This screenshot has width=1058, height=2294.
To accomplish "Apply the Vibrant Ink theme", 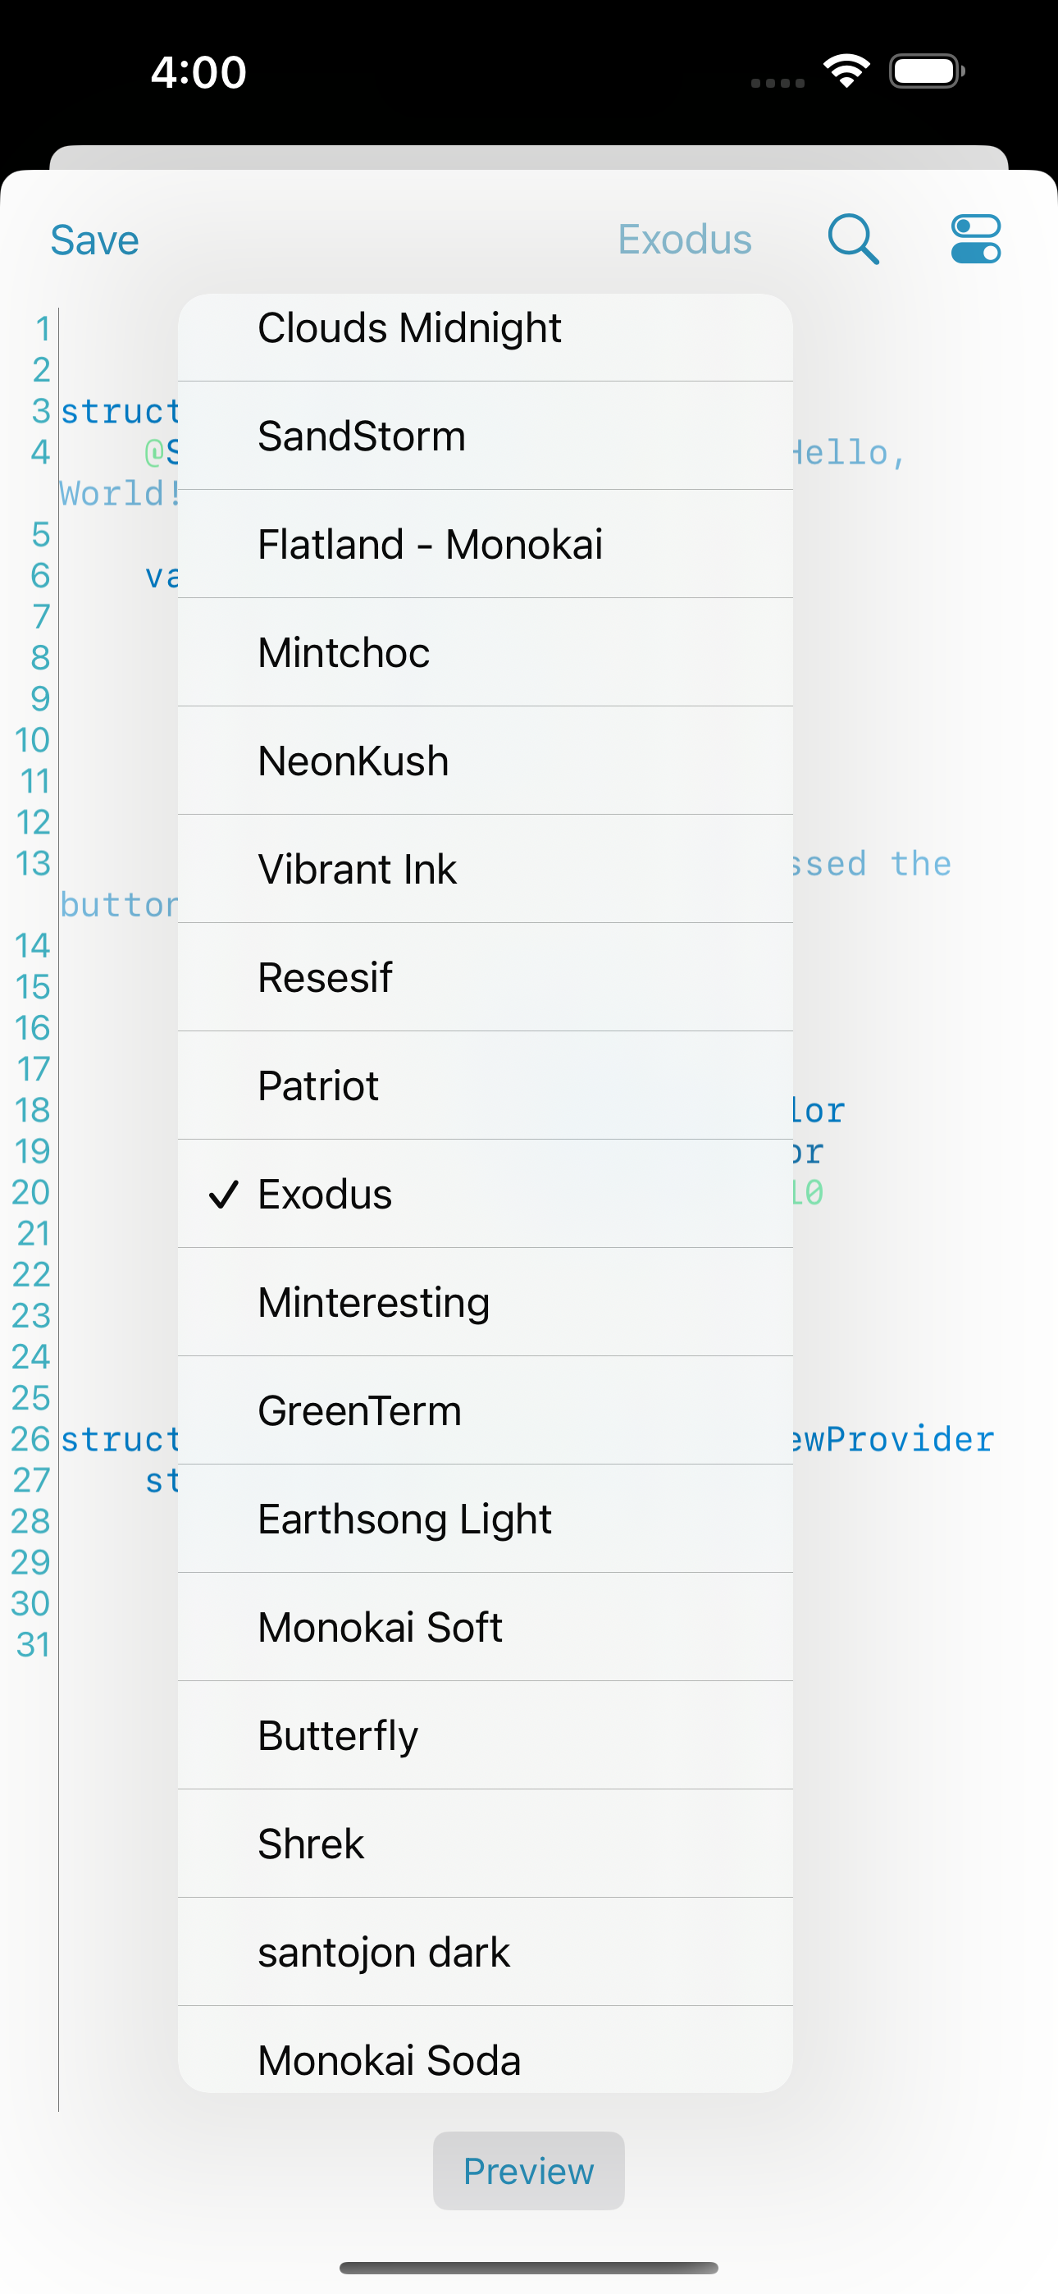I will [486, 868].
